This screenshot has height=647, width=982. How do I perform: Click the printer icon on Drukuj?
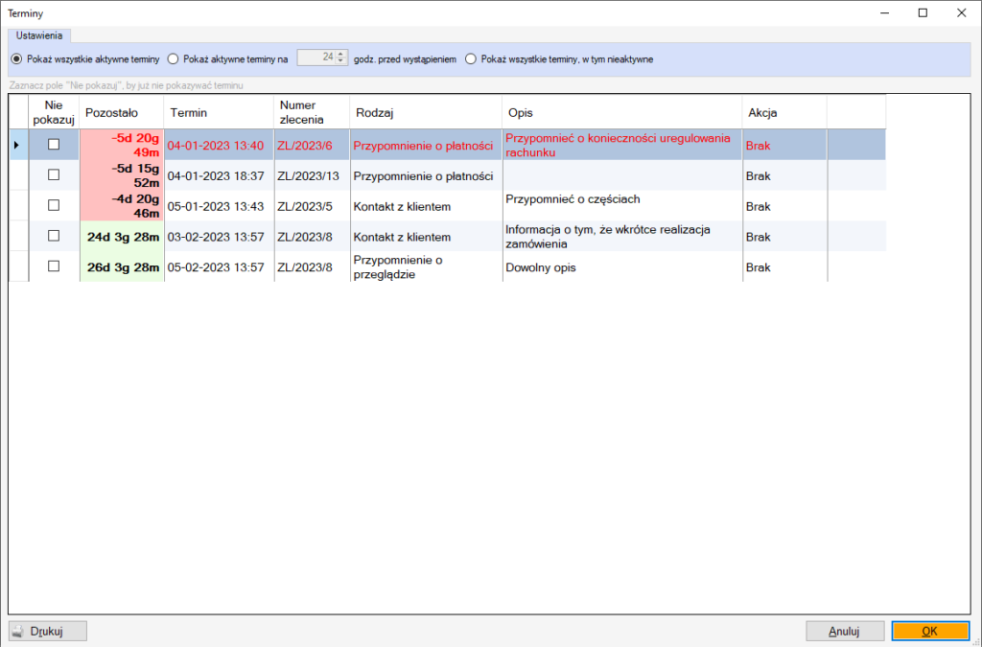click(19, 631)
